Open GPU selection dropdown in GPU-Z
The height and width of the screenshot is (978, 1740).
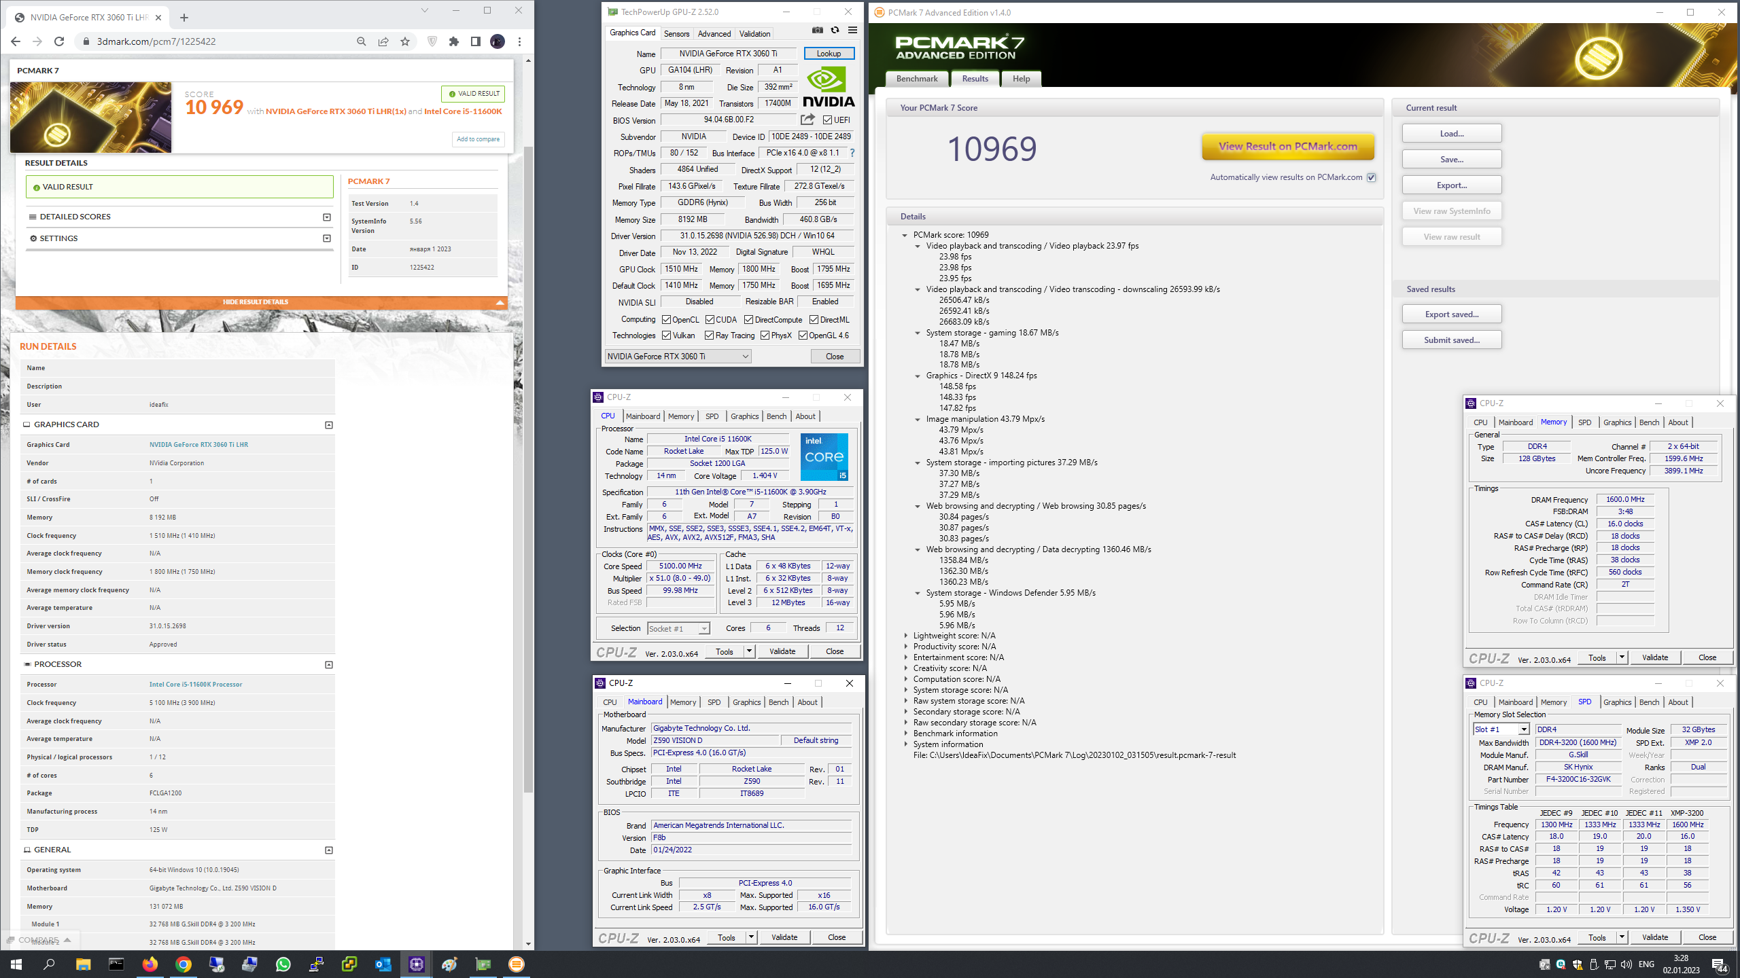pos(678,357)
